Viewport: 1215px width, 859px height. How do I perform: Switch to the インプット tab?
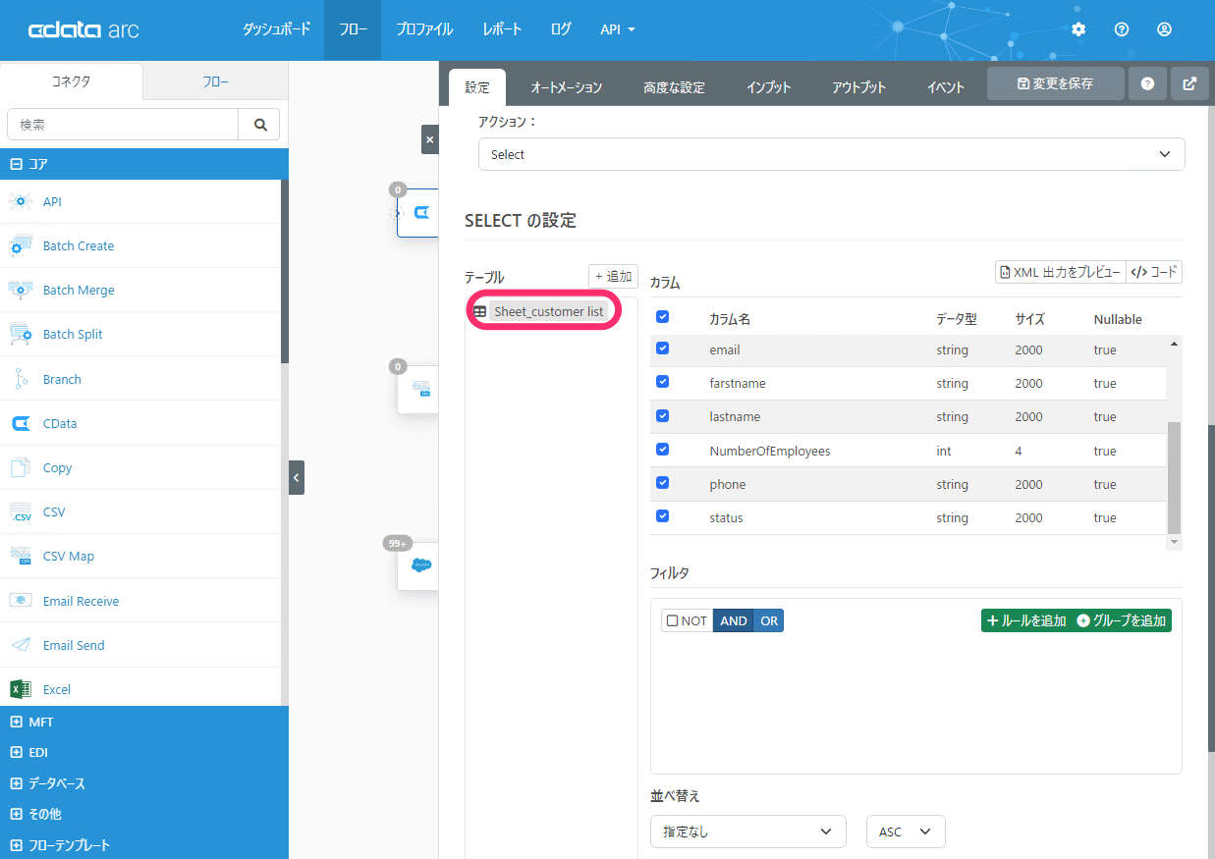click(x=768, y=87)
